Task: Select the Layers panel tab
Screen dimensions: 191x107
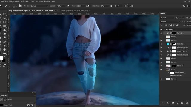Action: tap(163, 13)
